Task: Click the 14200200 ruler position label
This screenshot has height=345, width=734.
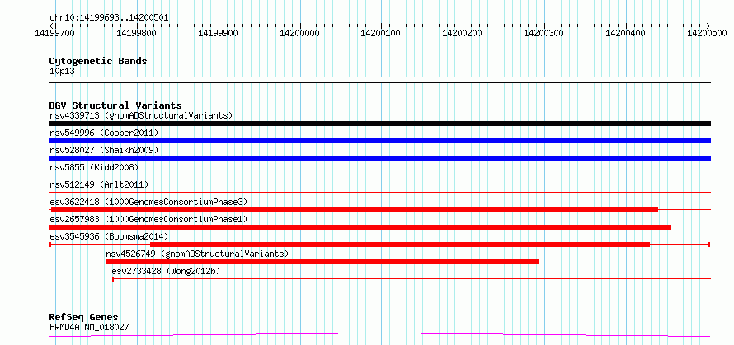Action: click(462, 33)
